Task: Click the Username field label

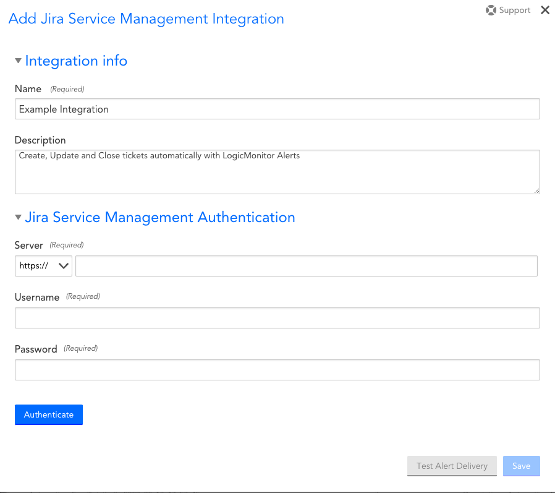Action: coord(37,297)
